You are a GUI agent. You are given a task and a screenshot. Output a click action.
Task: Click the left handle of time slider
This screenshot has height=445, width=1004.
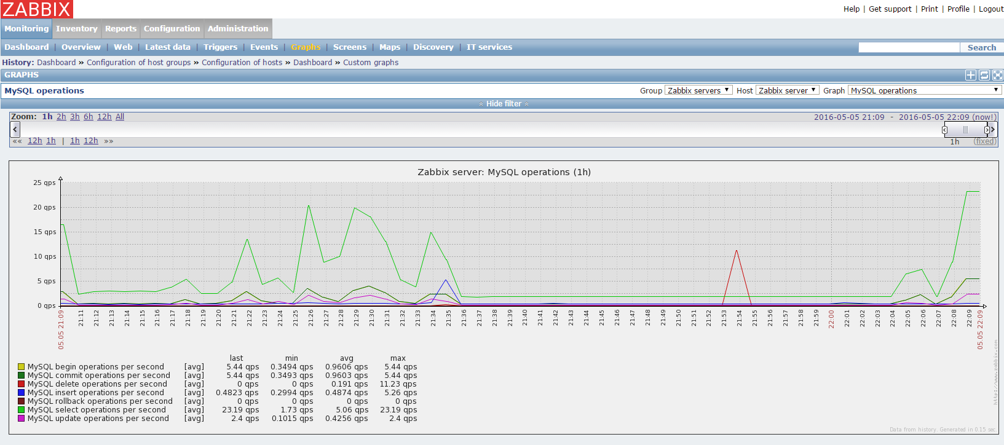coord(945,130)
